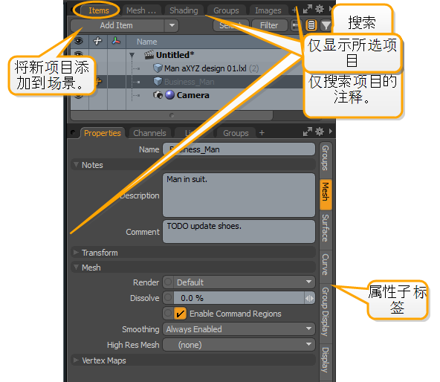Image resolution: width=440 pixels, height=382 pixels.
Task: Click the Render channel keyframe circle
Action: click(168, 282)
